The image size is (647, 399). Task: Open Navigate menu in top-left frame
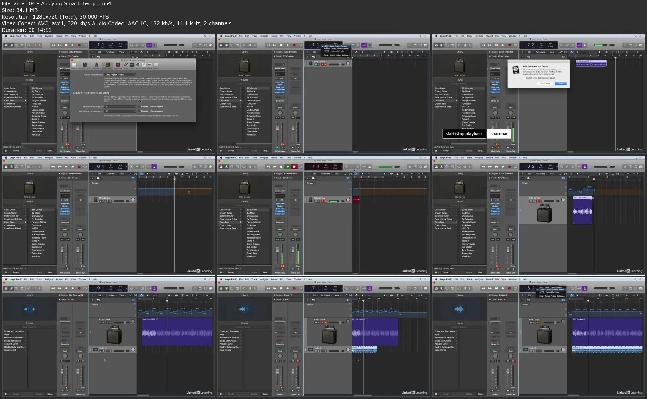49,36
